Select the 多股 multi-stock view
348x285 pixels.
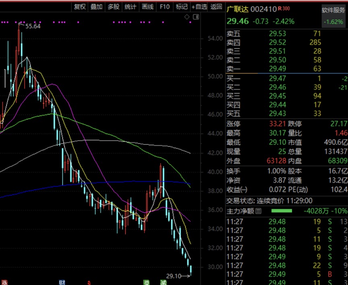pyautogui.click(x=114, y=7)
